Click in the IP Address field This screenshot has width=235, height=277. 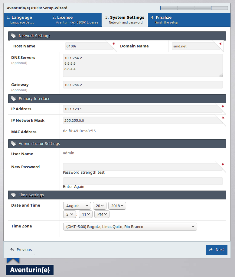tap(143, 109)
